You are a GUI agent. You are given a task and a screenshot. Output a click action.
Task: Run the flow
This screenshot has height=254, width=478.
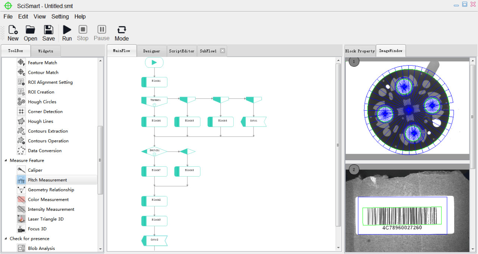pyautogui.click(x=67, y=33)
